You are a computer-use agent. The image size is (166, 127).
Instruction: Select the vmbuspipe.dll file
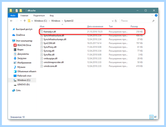click(x=91, y=59)
